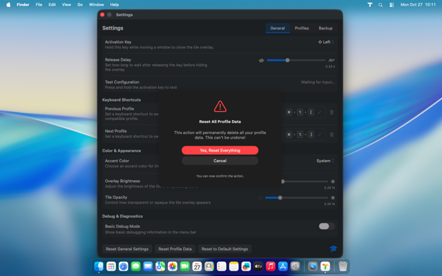Click the tortoise icon beside Release Delay slider
Viewport: 442px width, 276px height.
(261, 61)
